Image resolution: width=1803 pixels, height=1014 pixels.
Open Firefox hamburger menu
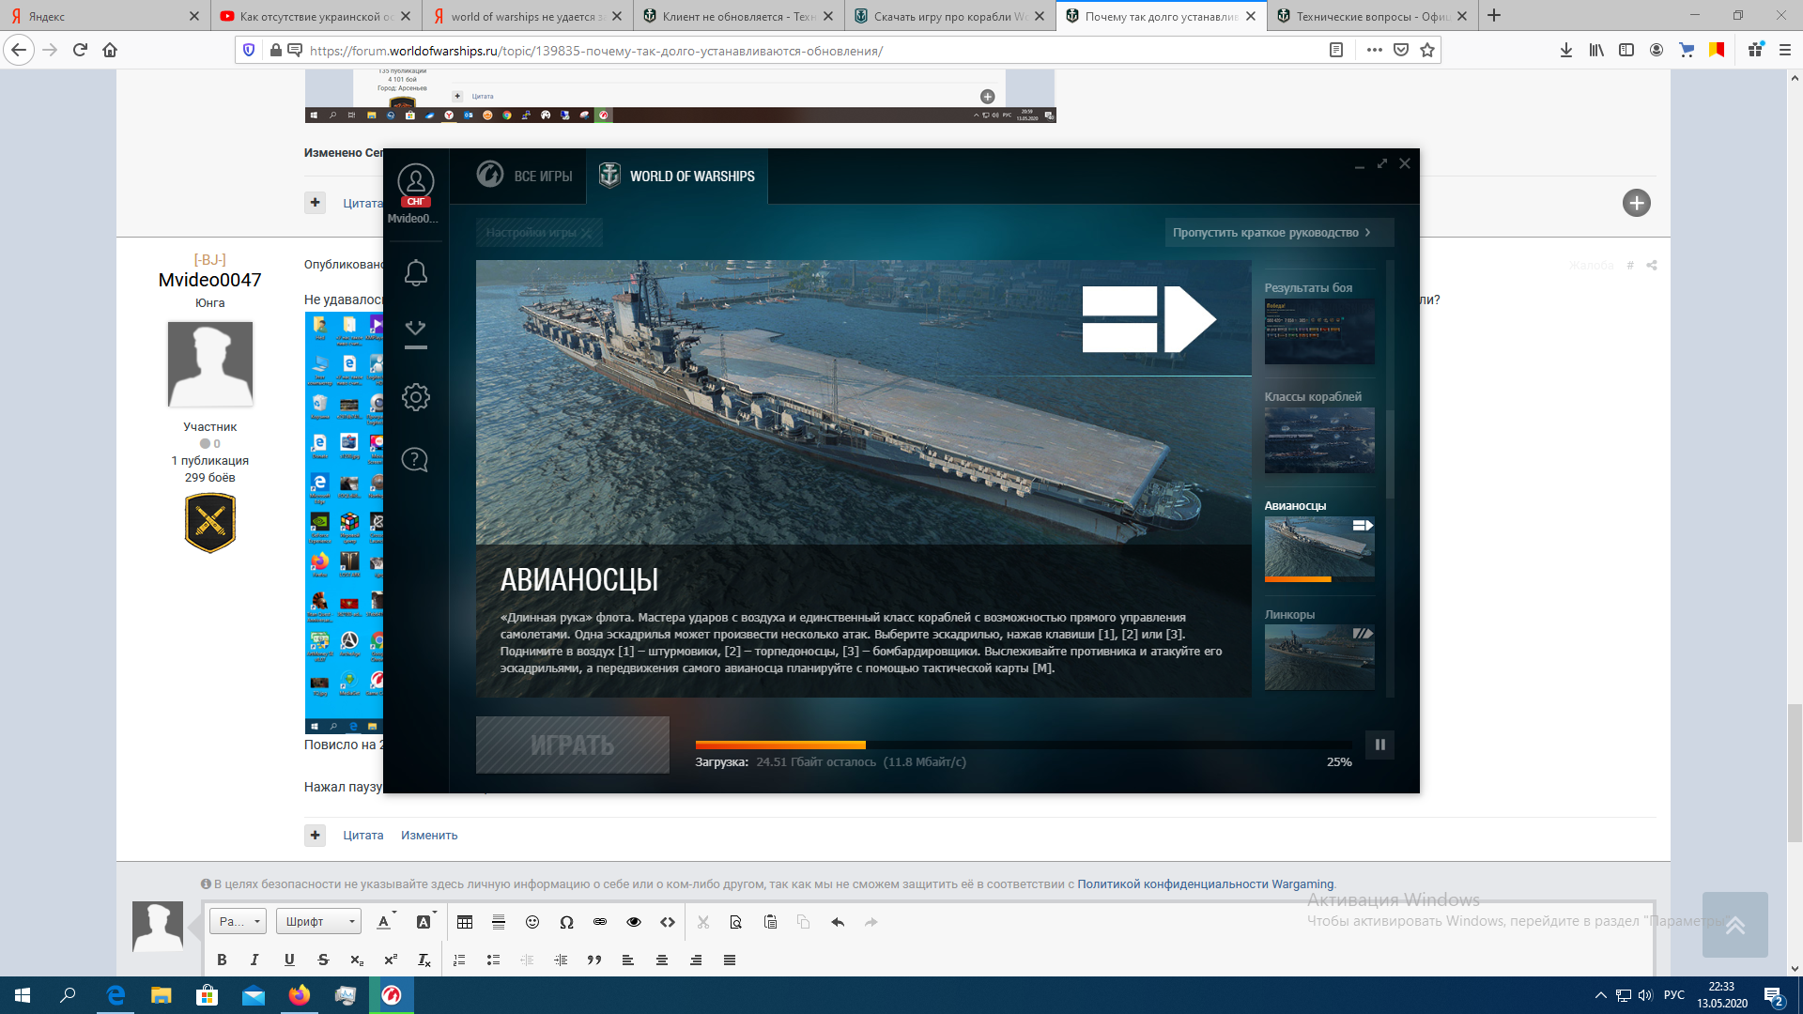pos(1785,51)
